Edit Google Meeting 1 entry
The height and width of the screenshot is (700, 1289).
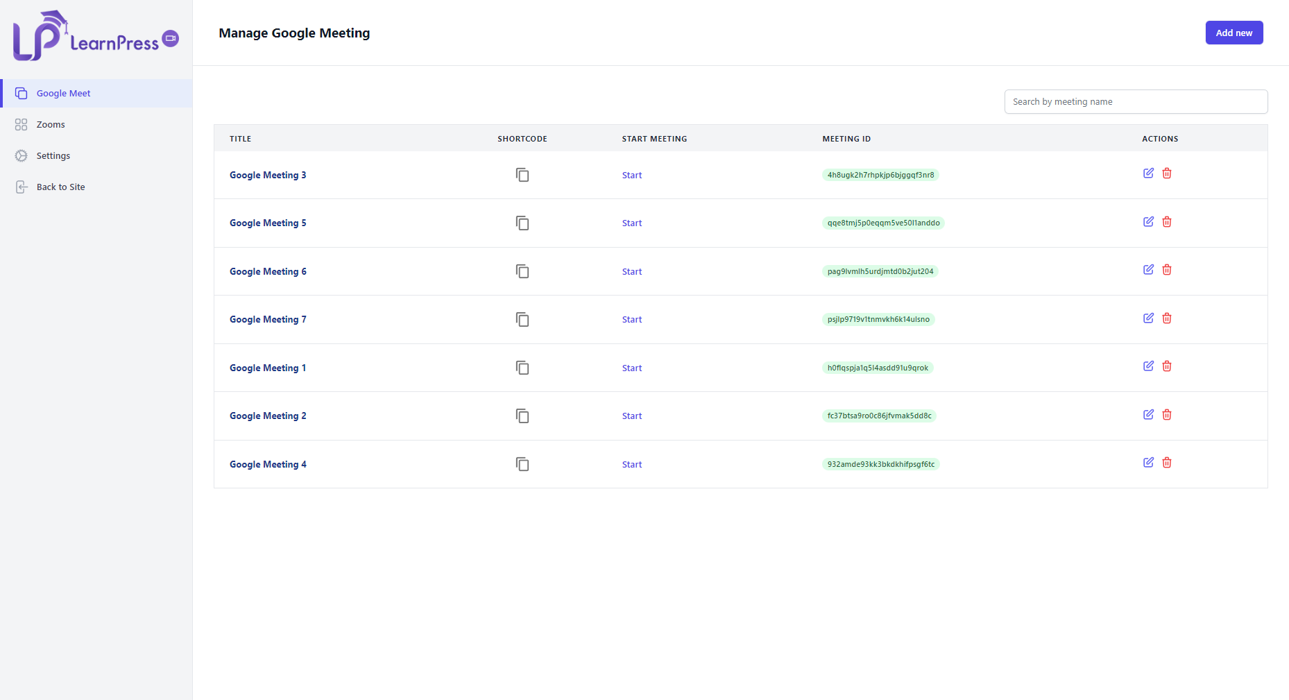click(1148, 366)
